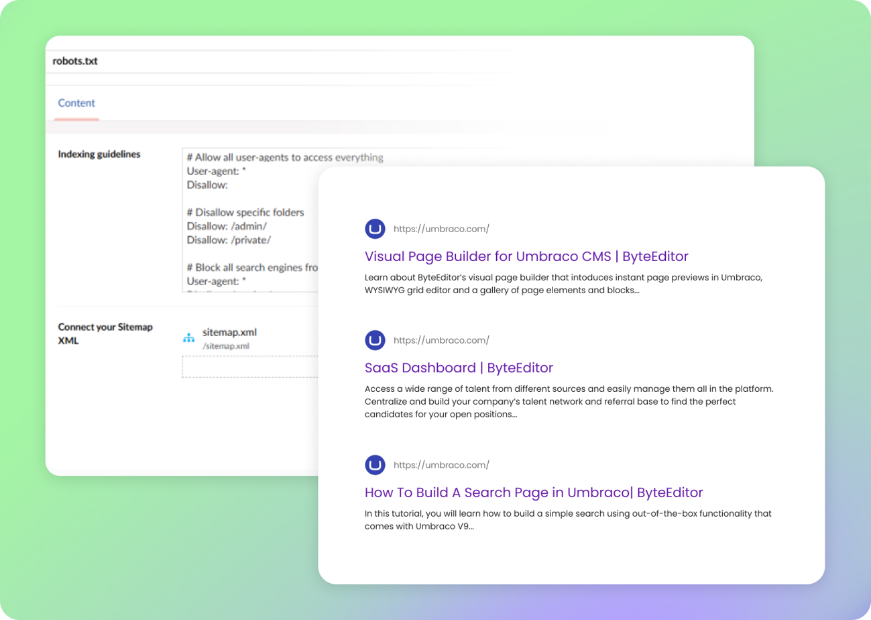Click the /sitemap.xml path text
This screenshot has height=620, width=871.
226,346
